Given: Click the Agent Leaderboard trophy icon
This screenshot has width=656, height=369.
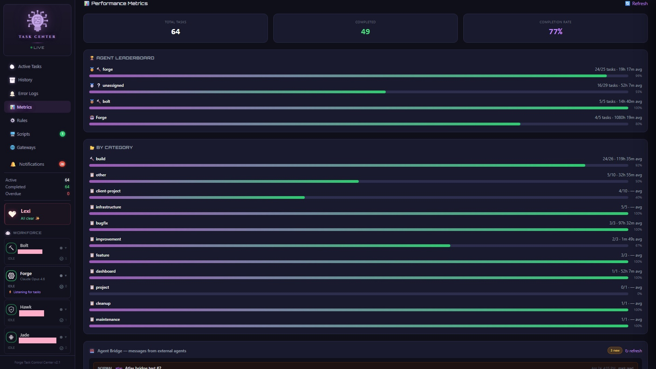Looking at the screenshot, I should point(92,58).
